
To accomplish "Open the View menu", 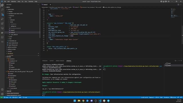I will point(19,1).
